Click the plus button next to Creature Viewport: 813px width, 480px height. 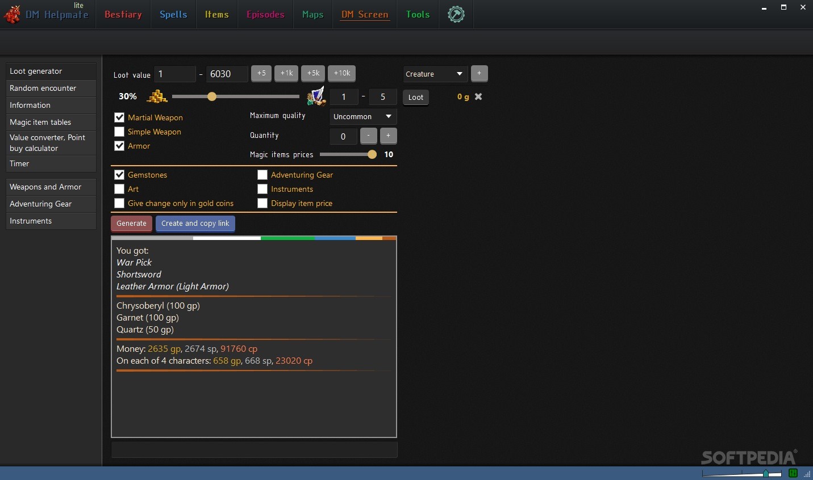[479, 73]
